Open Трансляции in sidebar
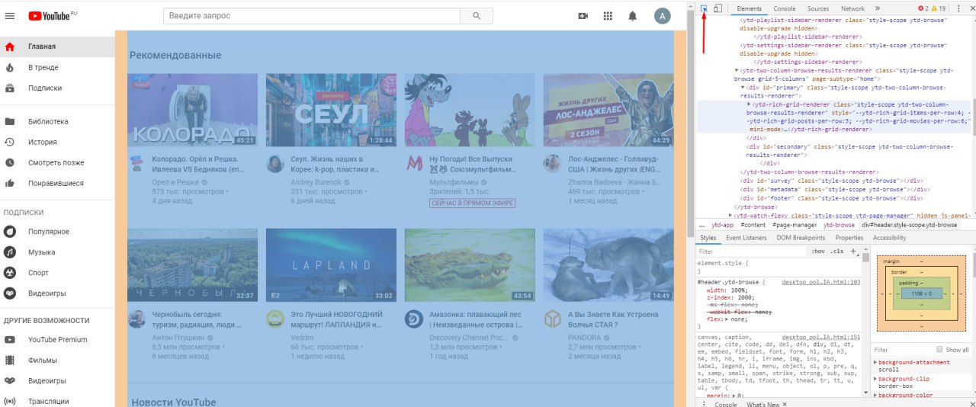 57,401
